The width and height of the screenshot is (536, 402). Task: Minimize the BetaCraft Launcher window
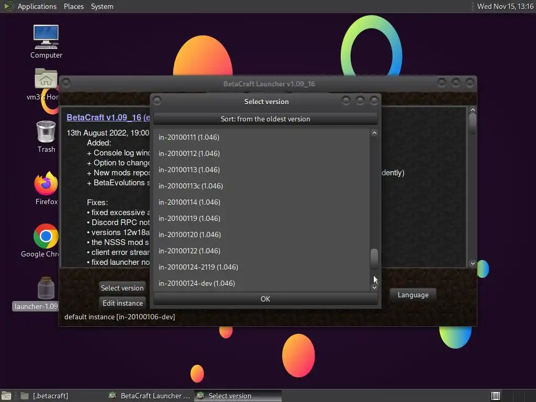tap(442, 83)
